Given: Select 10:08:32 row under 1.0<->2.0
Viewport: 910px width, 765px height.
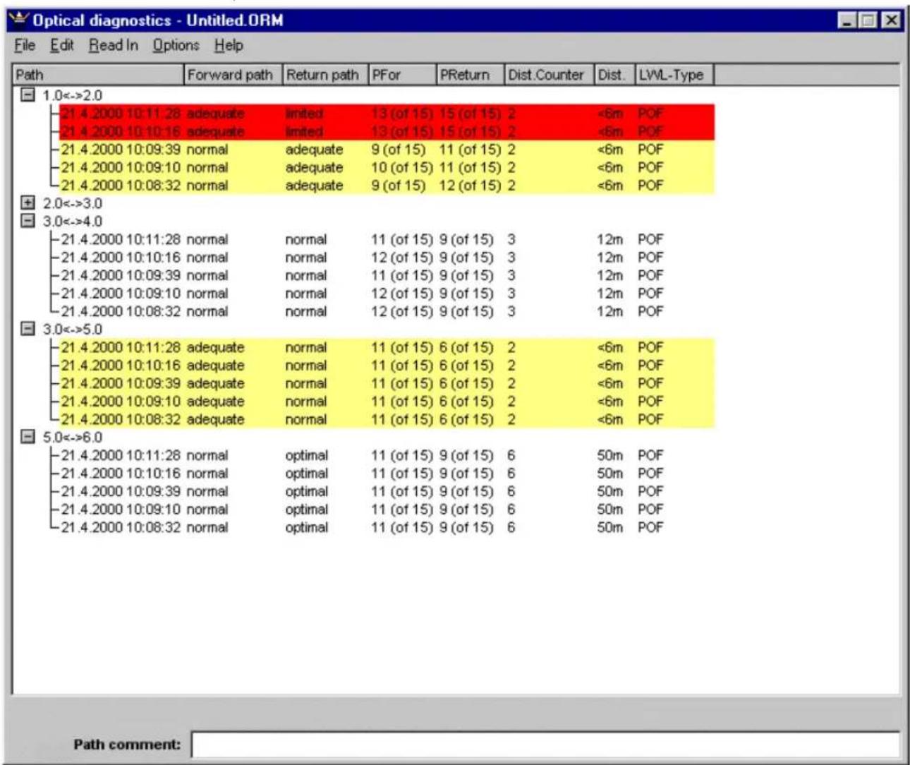Looking at the screenshot, I should click(x=387, y=185).
